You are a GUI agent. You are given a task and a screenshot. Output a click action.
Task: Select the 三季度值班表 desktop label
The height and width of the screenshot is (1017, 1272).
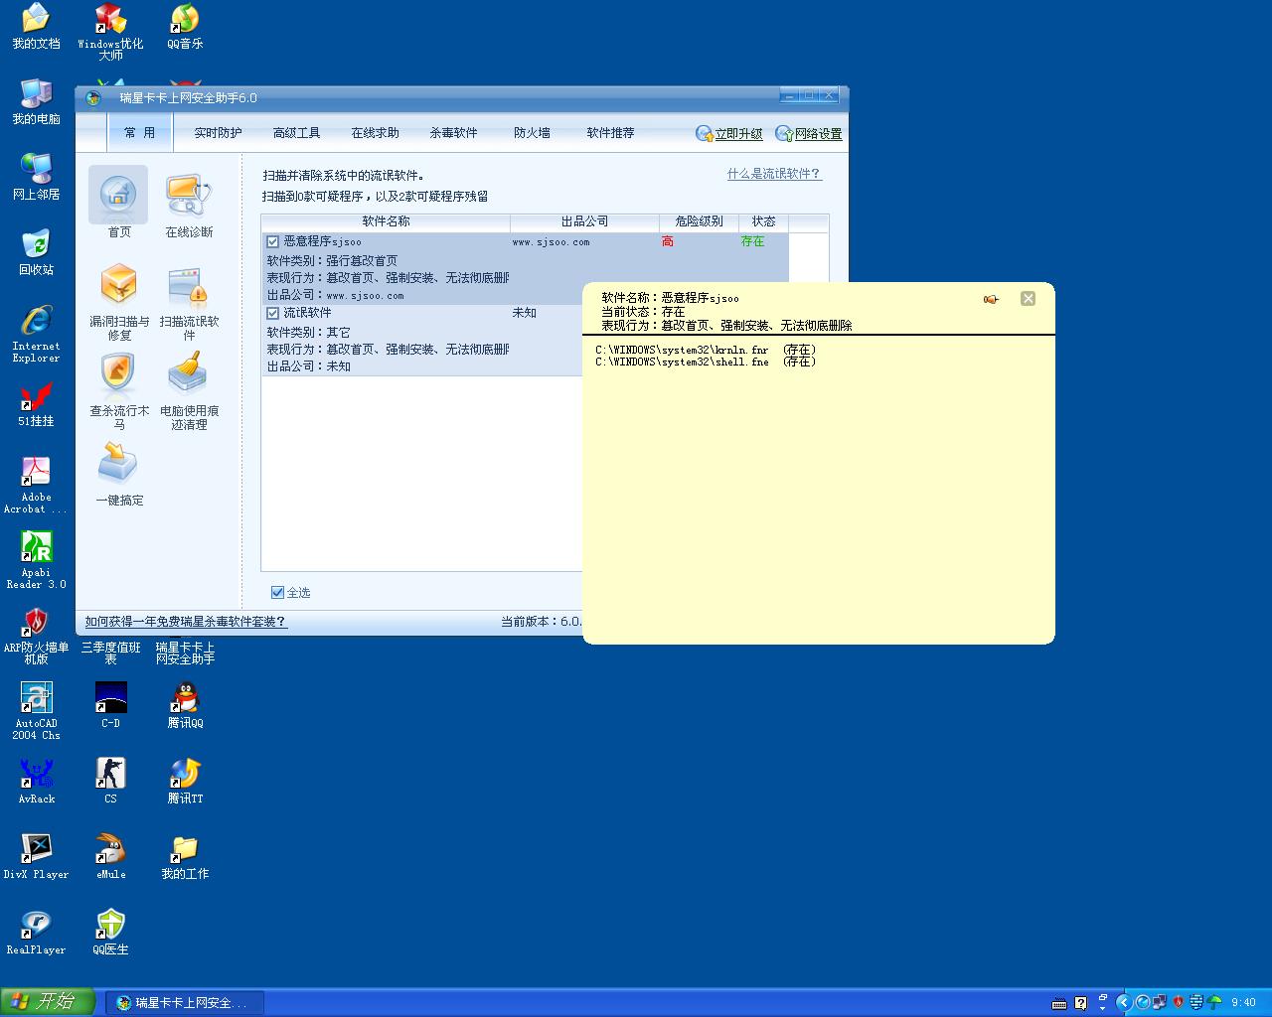pyautogui.click(x=110, y=653)
